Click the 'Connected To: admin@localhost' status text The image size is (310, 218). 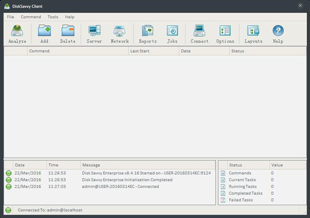pyautogui.click(x=50, y=210)
